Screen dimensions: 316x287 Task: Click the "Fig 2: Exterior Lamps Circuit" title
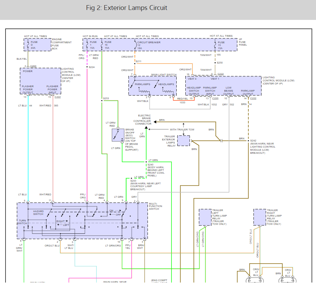(x=127, y=8)
